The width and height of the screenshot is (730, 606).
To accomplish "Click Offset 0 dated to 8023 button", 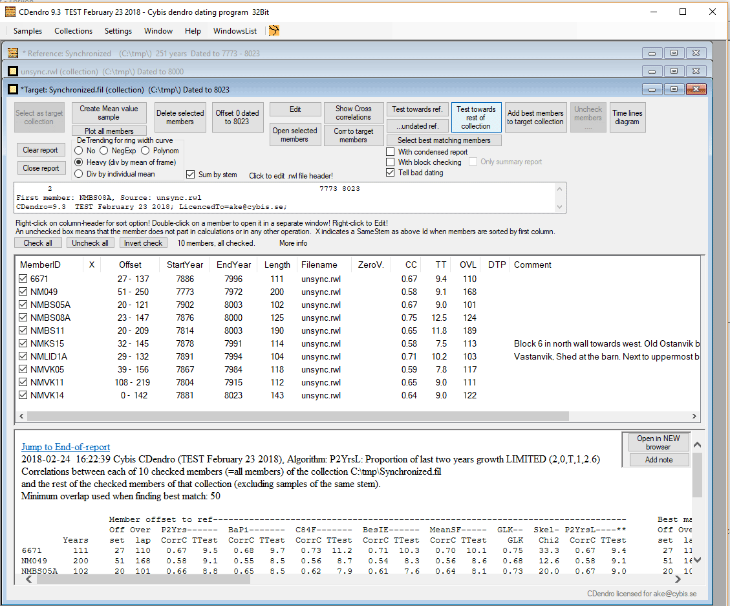I will click(x=237, y=117).
